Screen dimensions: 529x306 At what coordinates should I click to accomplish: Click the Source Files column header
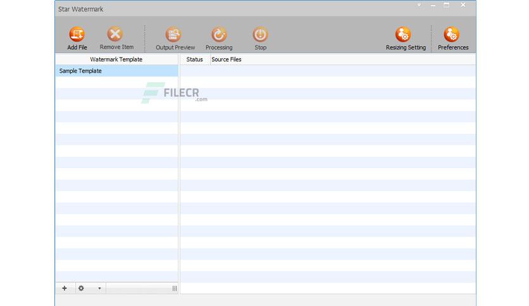coord(343,59)
